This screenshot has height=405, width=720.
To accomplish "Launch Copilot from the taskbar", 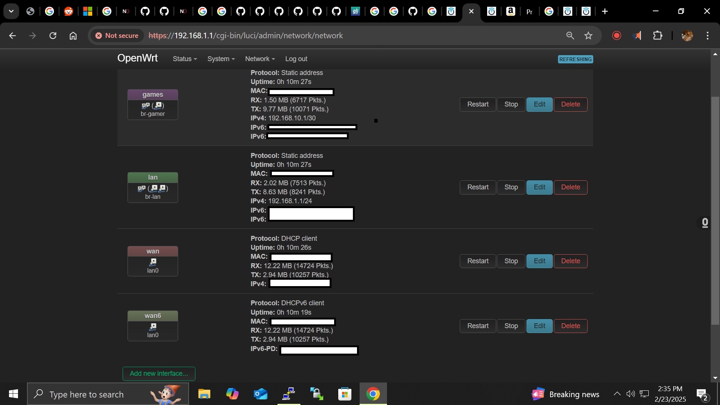I will pyautogui.click(x=232, y=394).
